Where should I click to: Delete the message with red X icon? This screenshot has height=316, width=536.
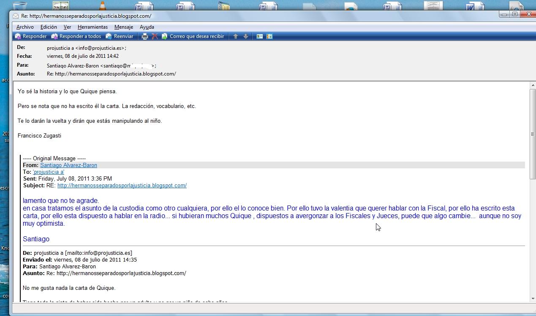coord(155,36)
